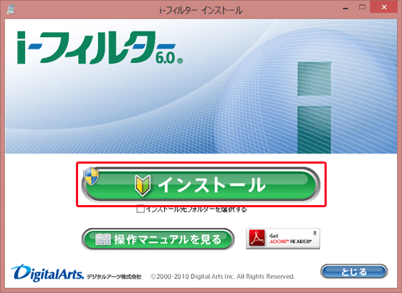Click the installer icon in title bar
402x293 pixels.
(x=11, y=9)
